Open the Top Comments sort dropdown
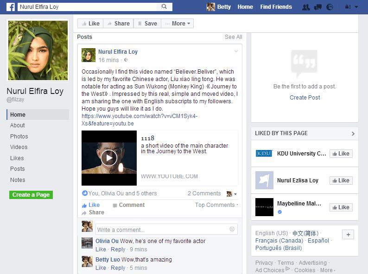 216,205
